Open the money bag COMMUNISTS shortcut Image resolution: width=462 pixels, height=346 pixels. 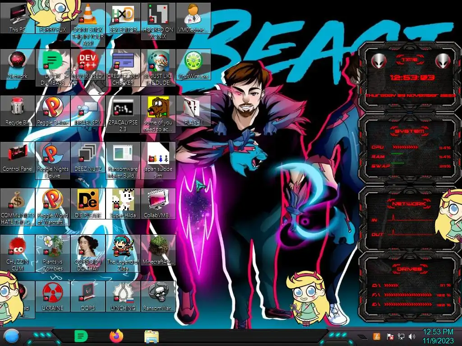(18, 207)
